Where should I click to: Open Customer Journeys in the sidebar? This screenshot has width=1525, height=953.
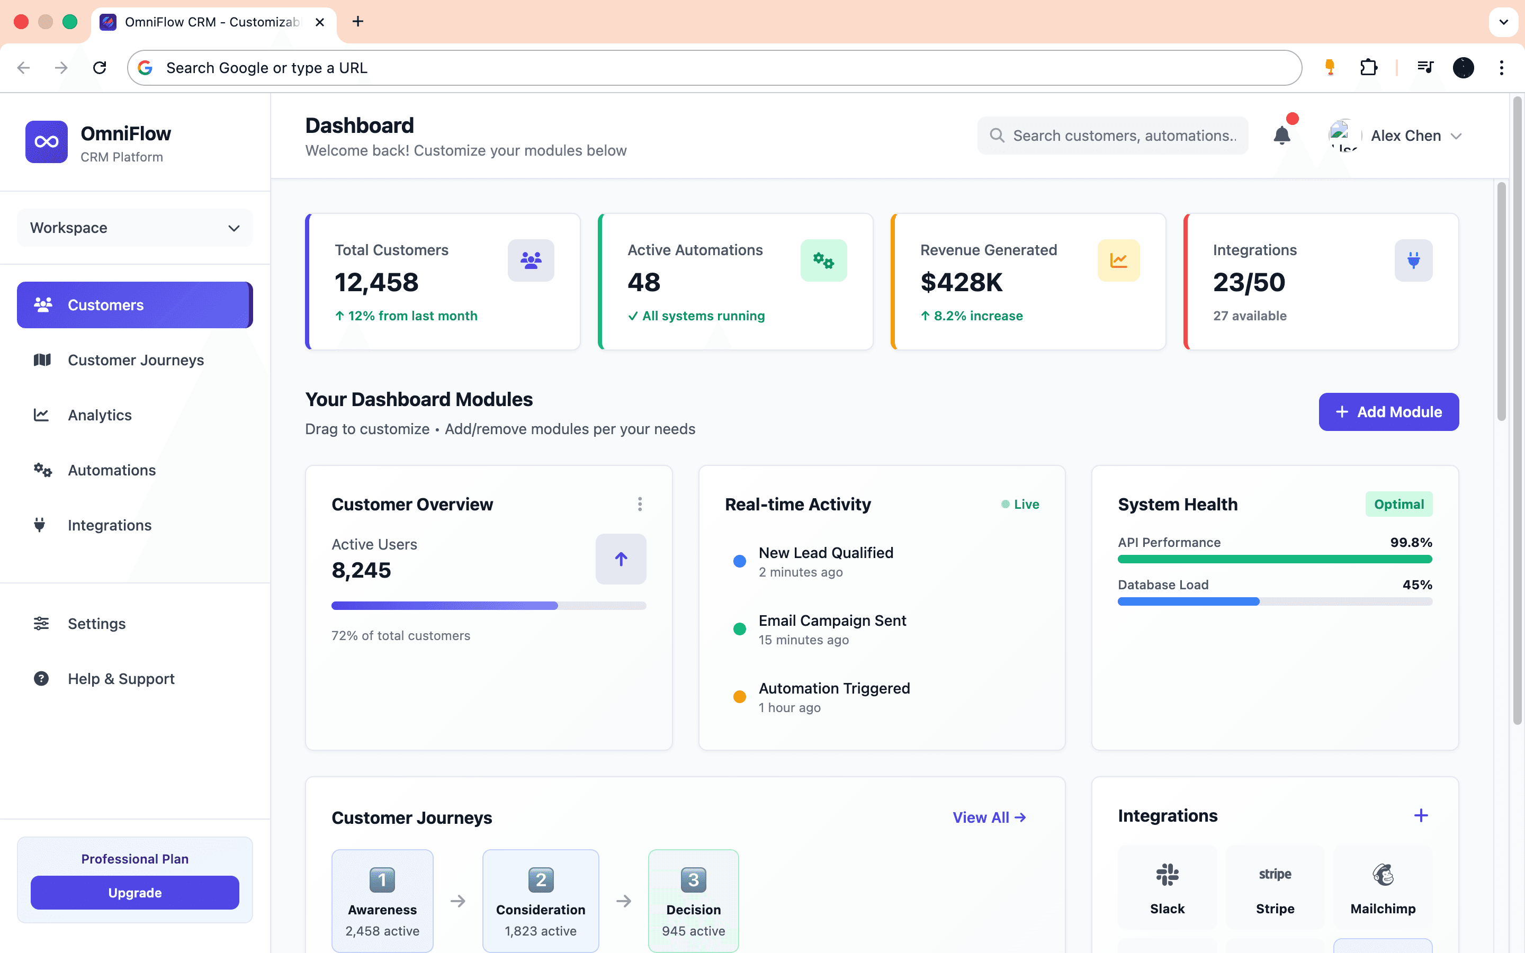[136, 360]
